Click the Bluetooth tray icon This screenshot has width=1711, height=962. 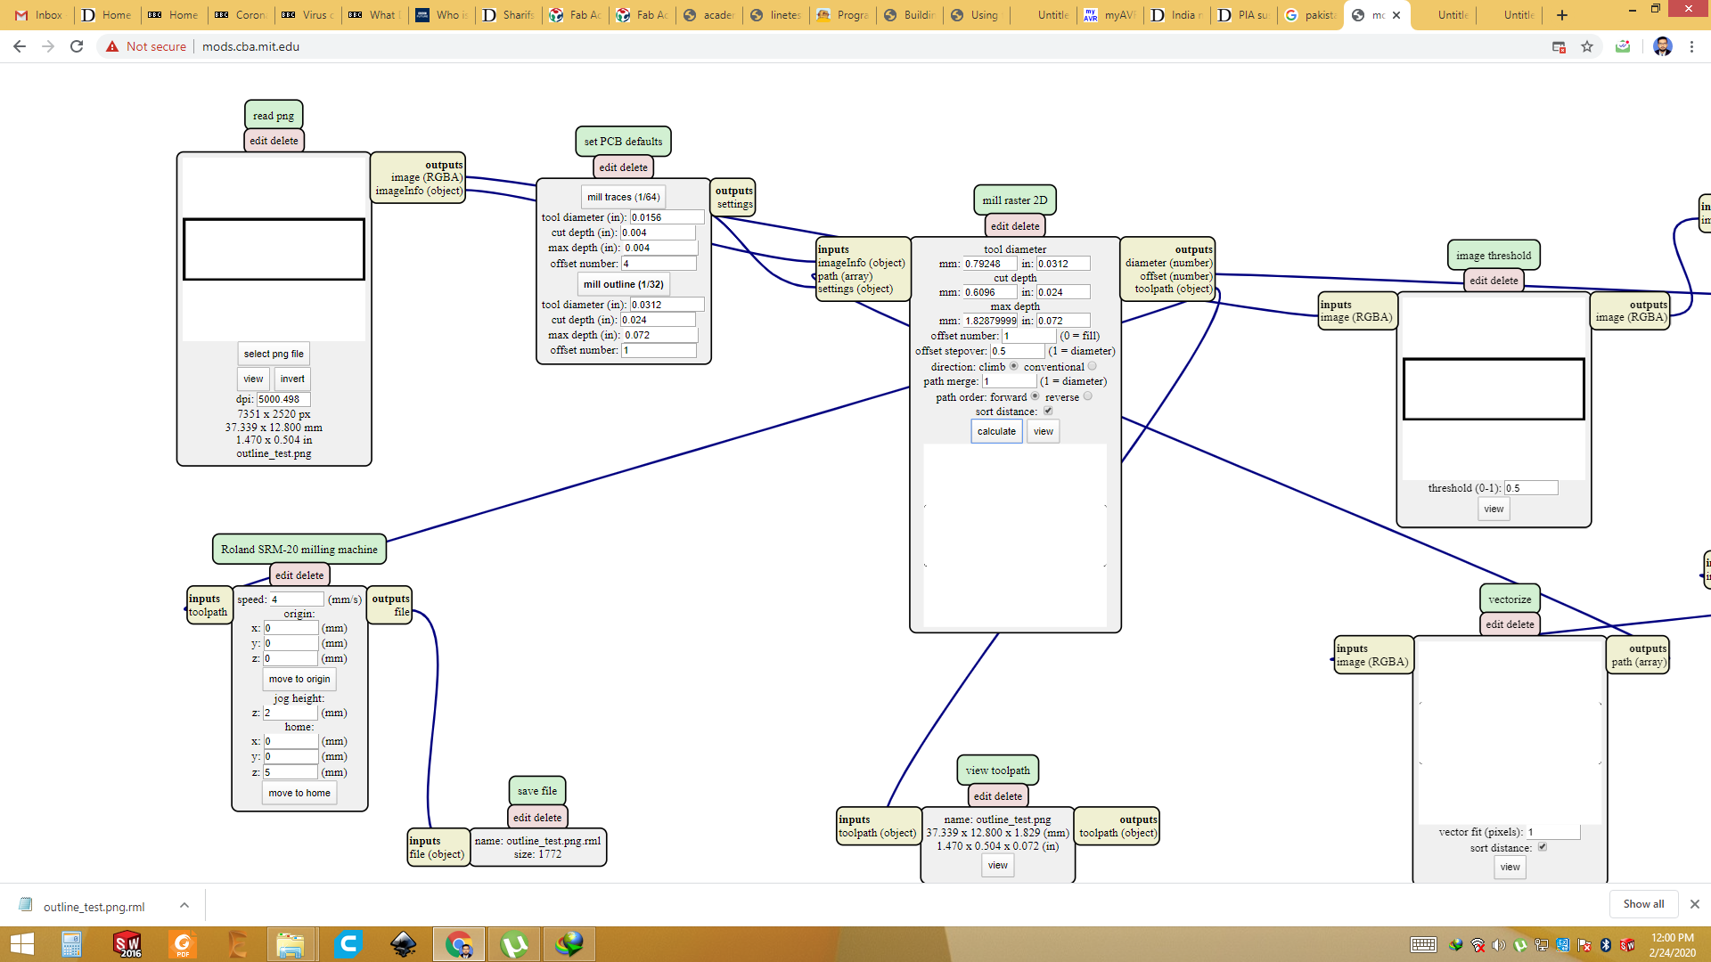coord(1606,945)
